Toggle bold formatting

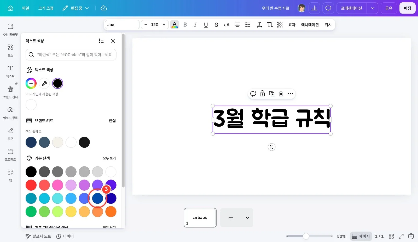pos(185,25)
